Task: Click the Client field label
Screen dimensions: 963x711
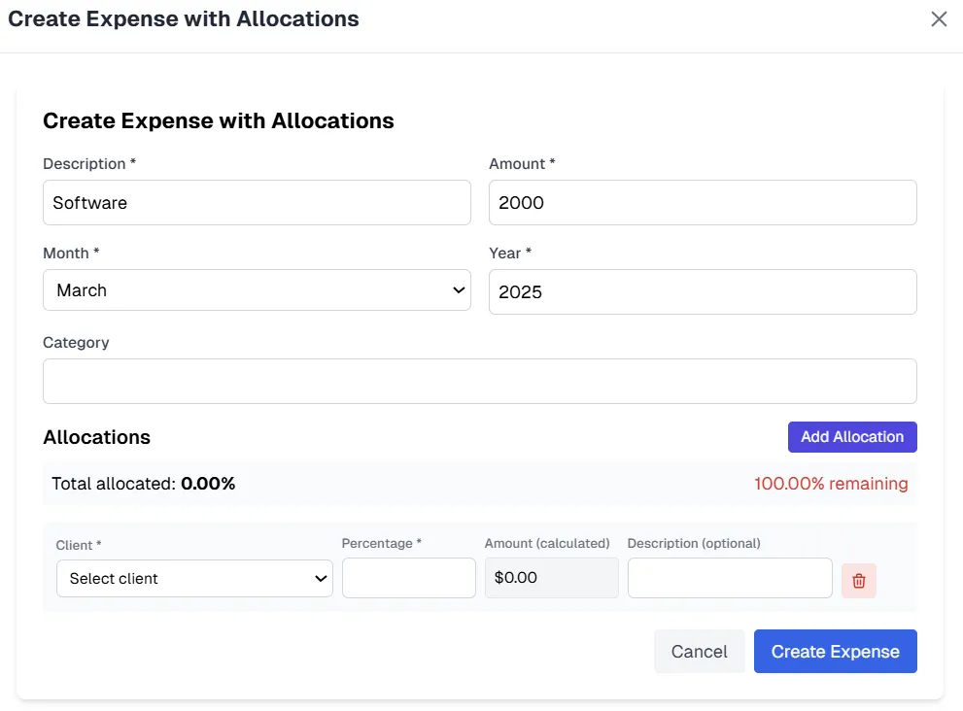Action: click(79, 546)
